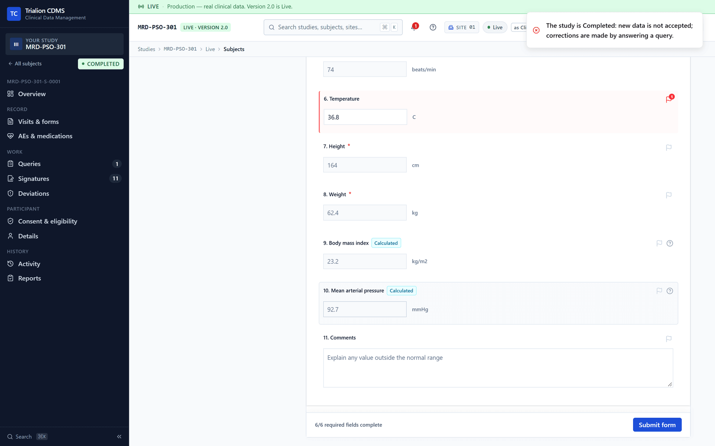The height and width of the screenshot is (446, 715).
Task: Show Mean arterial pressure calculation help
Action: tap(670, 291)
